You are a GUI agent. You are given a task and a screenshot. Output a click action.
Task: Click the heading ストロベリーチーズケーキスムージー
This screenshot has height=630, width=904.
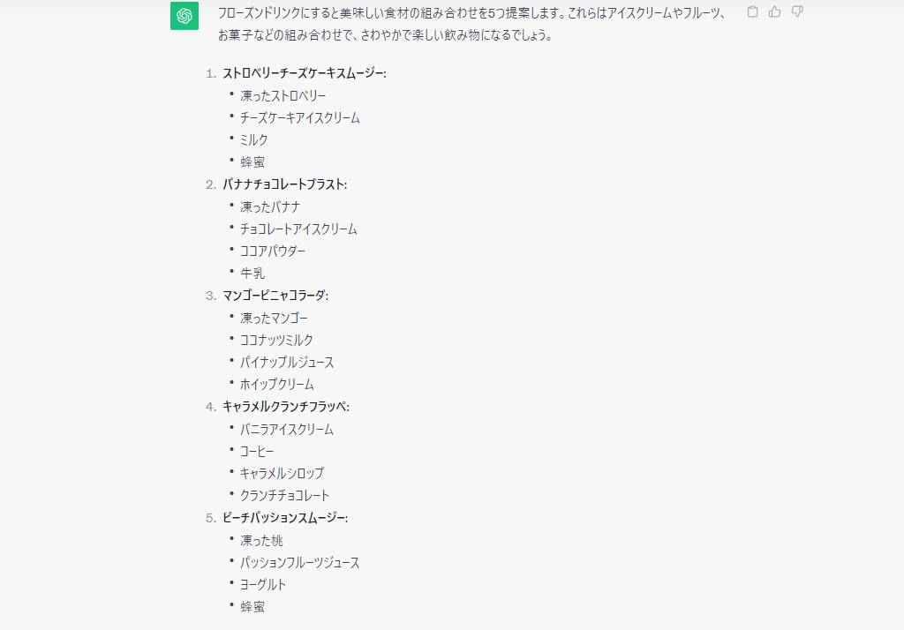[304, 73]
